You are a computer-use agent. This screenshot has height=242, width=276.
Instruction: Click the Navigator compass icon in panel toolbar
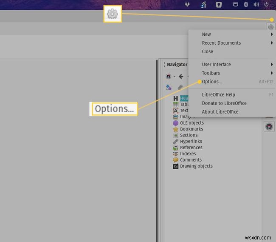tap(169, 76)
